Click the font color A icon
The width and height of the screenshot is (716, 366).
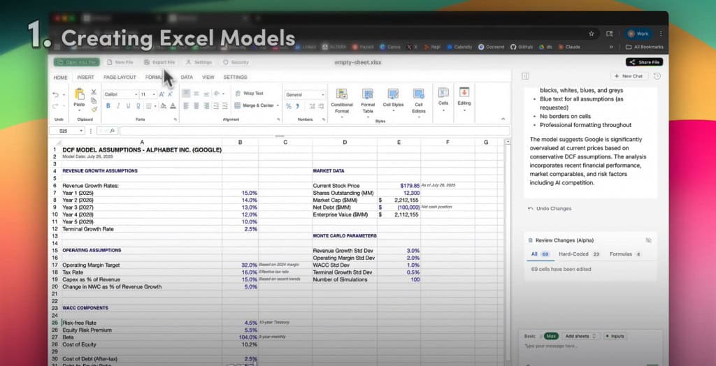pos(173,106)
